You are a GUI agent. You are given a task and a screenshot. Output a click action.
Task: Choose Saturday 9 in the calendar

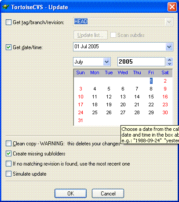pyautogui.click(x=165, y=89)
